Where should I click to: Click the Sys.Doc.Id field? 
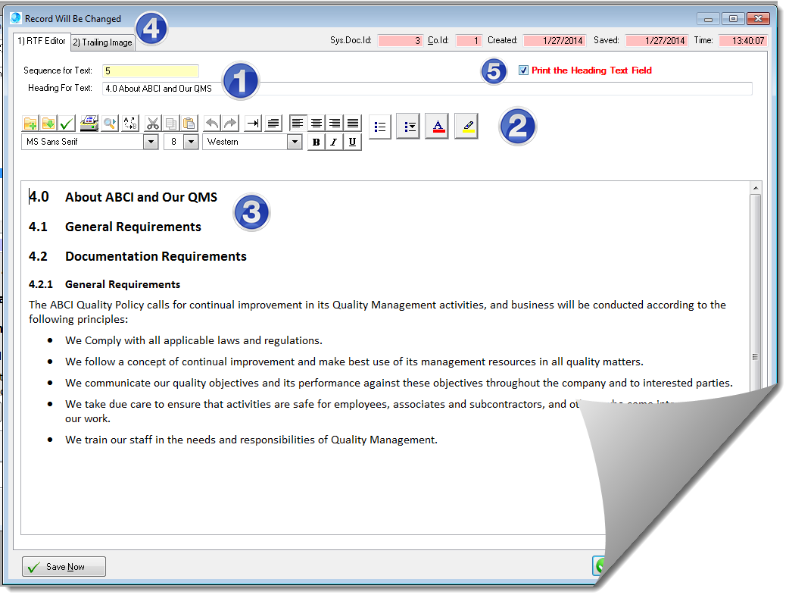click(400, 41)
